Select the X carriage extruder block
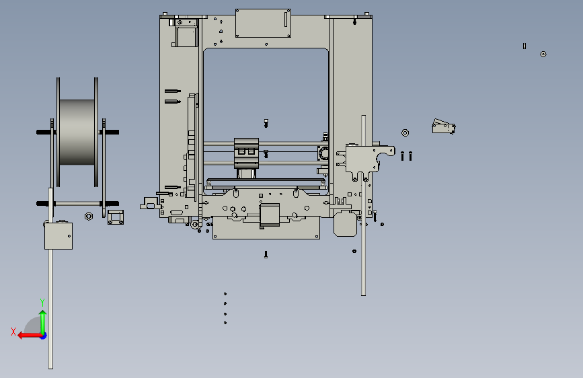Viewport: 583px width, 378px height. click(x=246, y=153)
